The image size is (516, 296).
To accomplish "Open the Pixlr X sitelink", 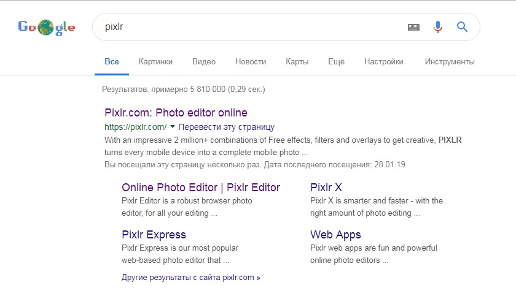I will [326, 188].
